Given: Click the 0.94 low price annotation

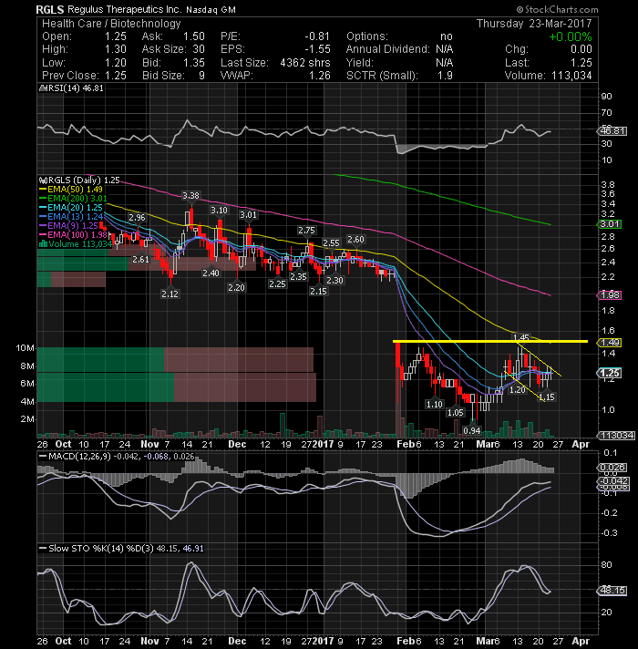Looking at the screenshot, I should pos(472,431).
